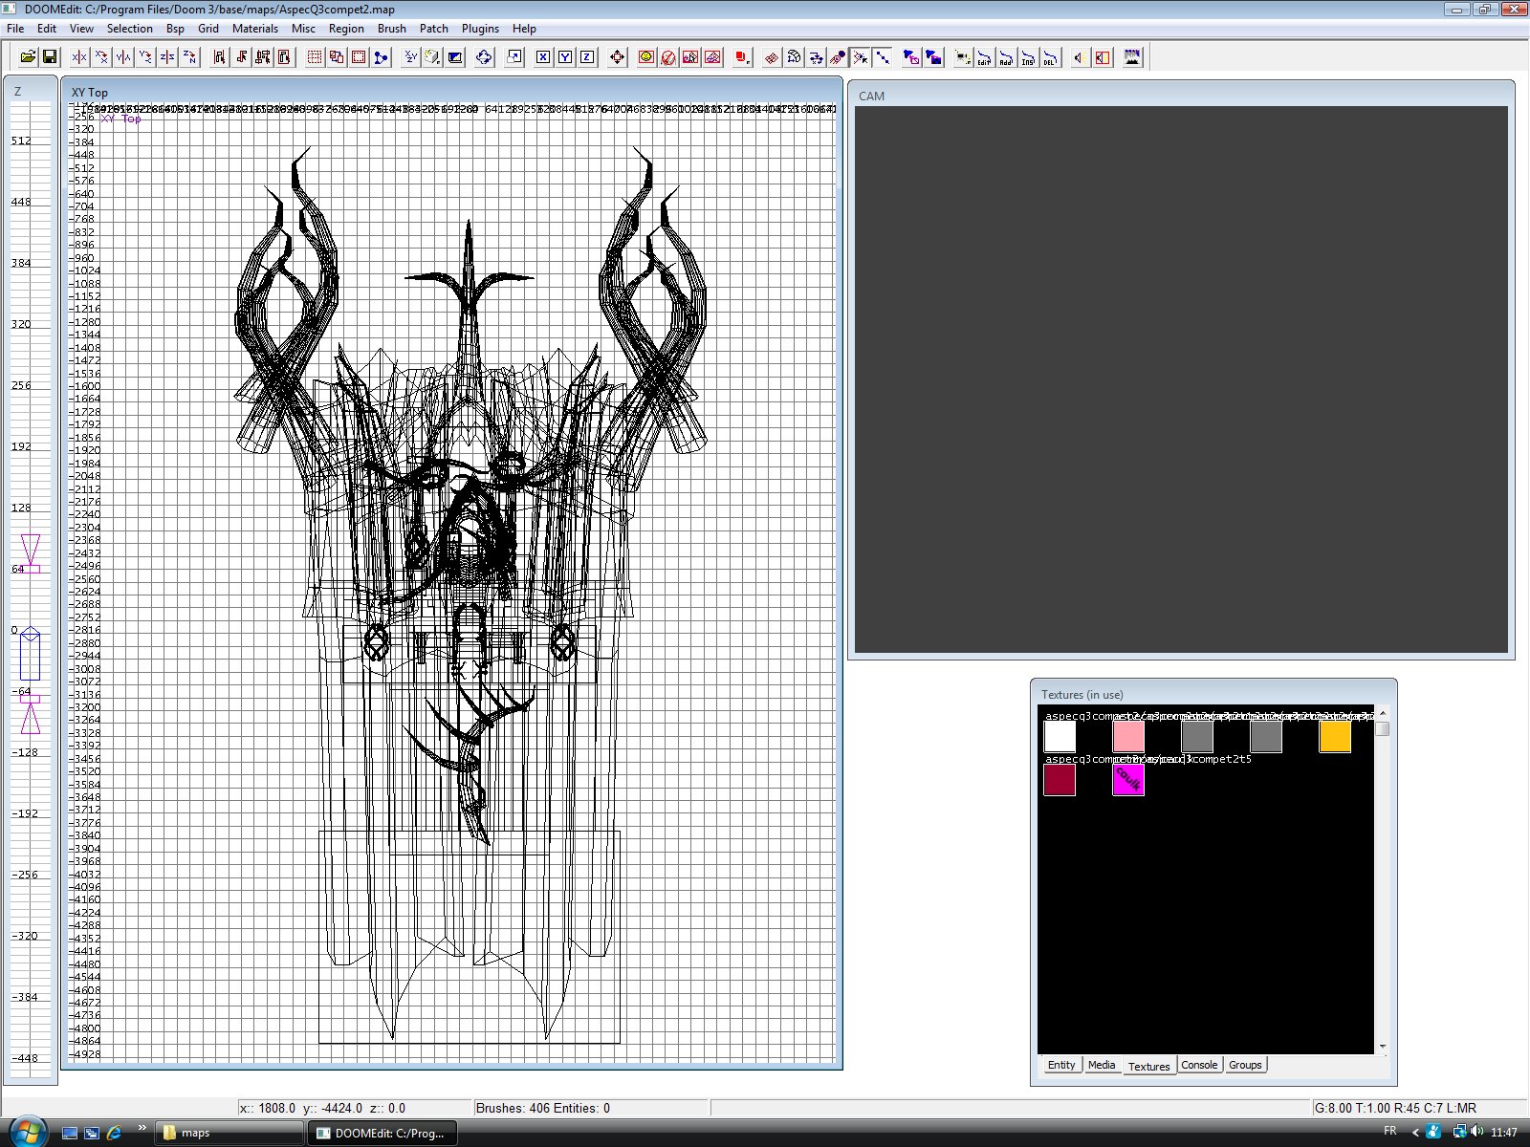Screen dimensions: 1530x1147
Task: Click the 'Brushes: 406 Entities: 0' status text
Action: 543,1108
